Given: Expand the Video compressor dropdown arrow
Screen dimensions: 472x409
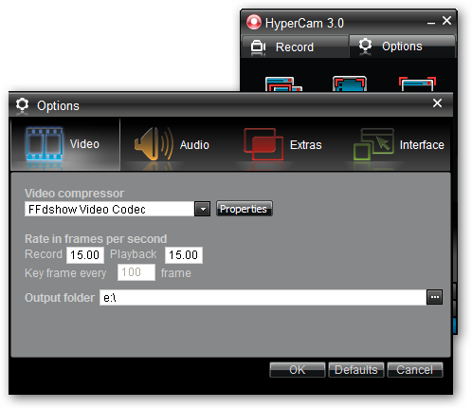Looking at the screenshot, I should pyautogui.click(x=203, y=209).
